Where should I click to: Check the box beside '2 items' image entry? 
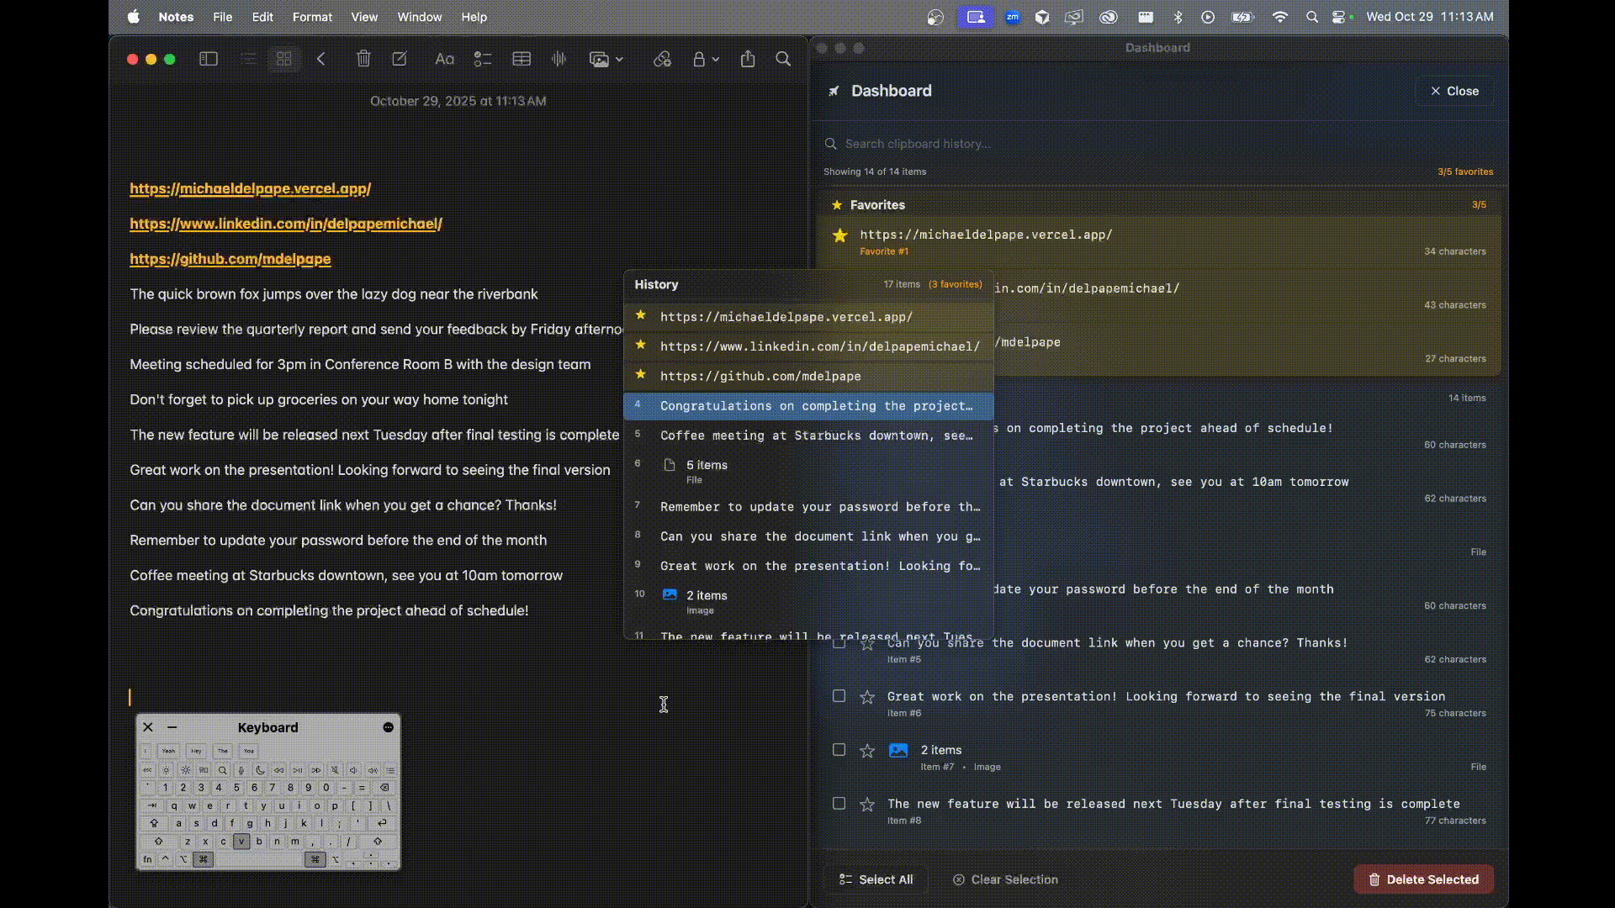tap(839, 750)
